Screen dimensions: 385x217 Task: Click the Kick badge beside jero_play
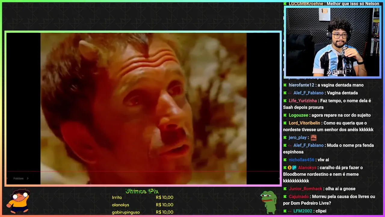pyautogui.click(x=285, y=138)
